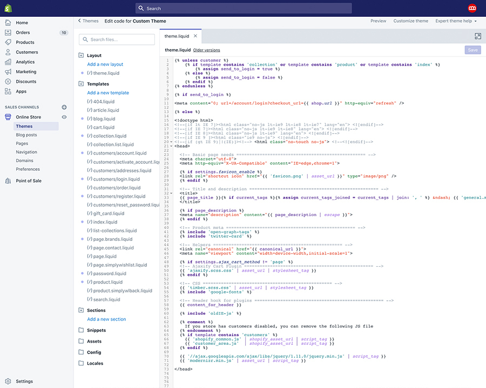Select Blog posts in Online Store menu

pyautogui.click(x=26, y=135)
